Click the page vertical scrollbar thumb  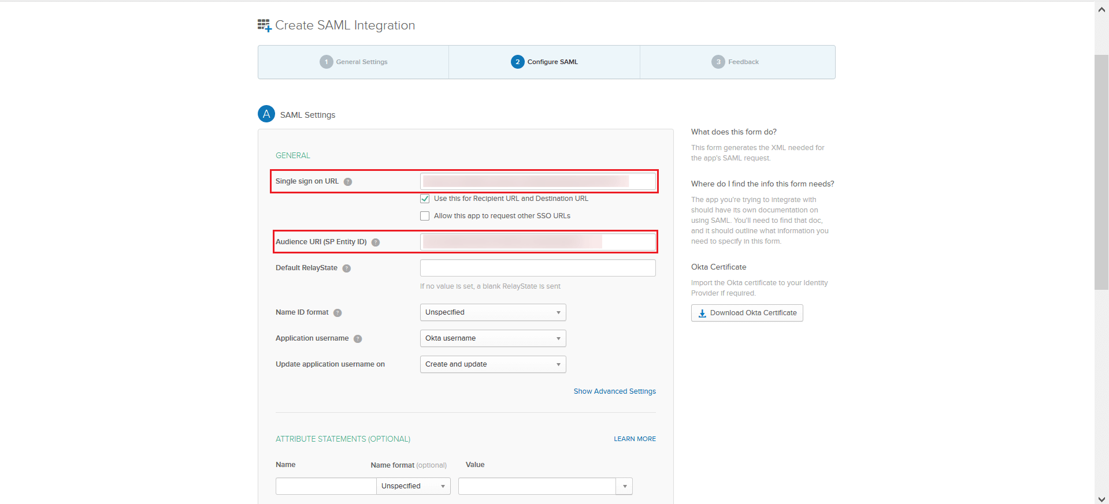pyautogui.click(x=1101, y=172)
